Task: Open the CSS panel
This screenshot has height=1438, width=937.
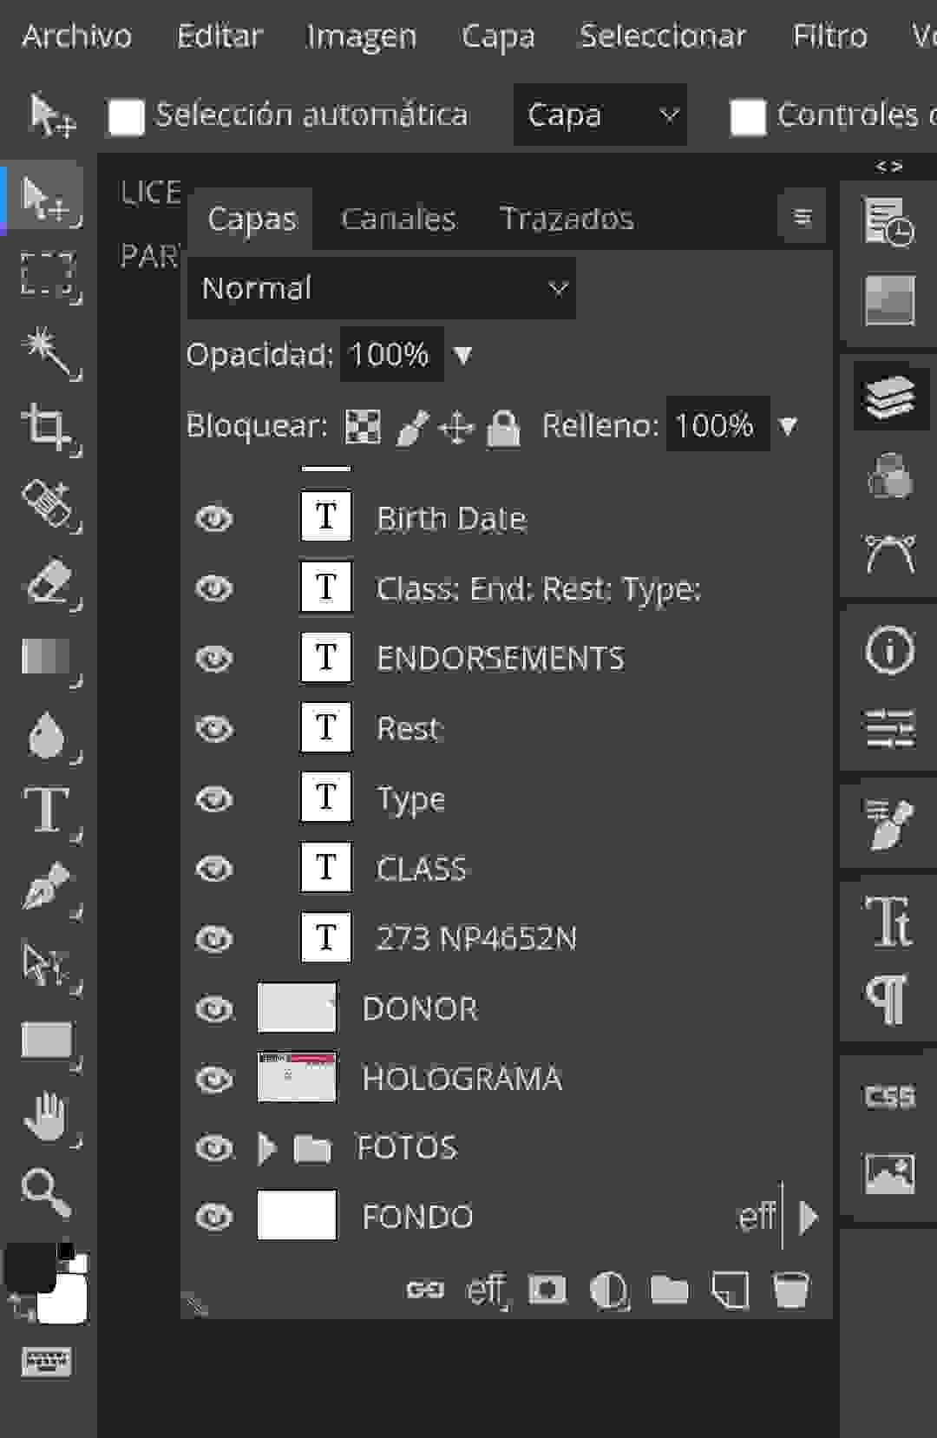Action: tap(889, 1097)
